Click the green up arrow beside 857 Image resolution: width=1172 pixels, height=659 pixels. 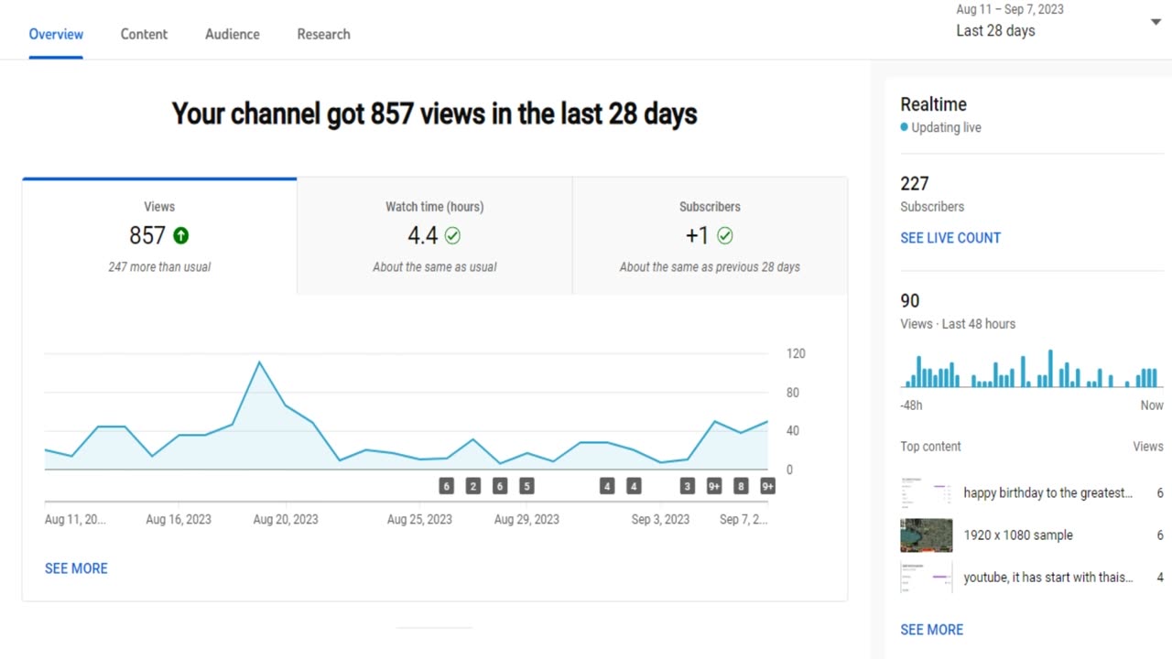tap(181, 236)
